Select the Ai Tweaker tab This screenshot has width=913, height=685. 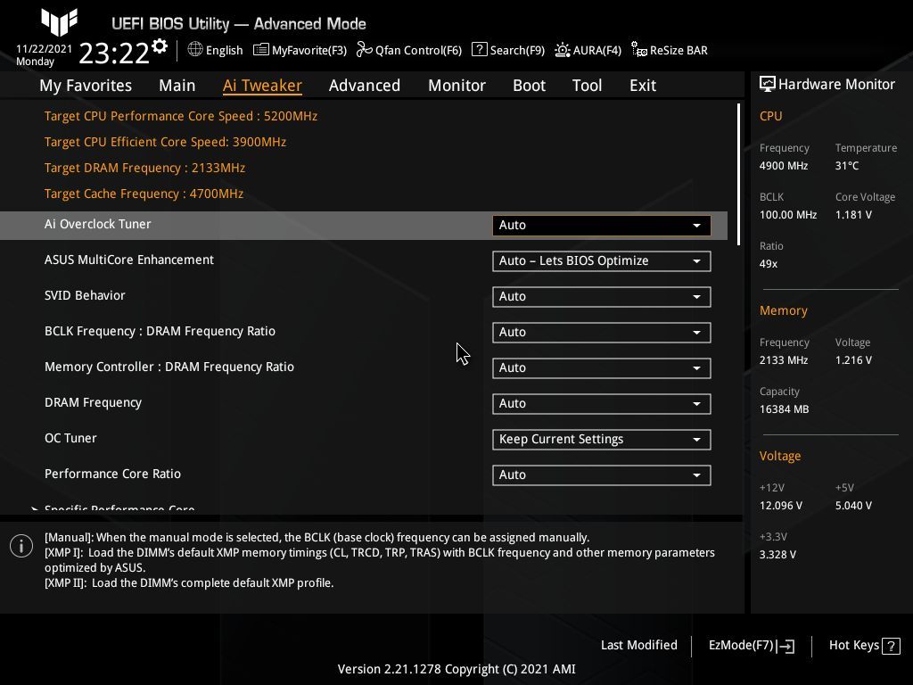point(262,86)
